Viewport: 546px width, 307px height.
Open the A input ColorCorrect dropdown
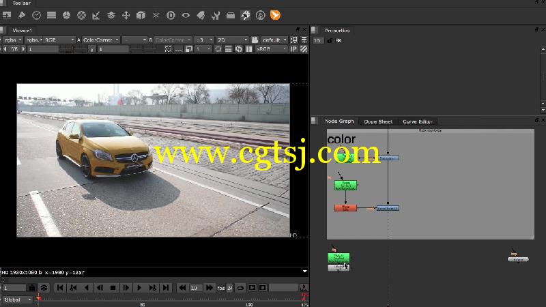coord(100,40)
